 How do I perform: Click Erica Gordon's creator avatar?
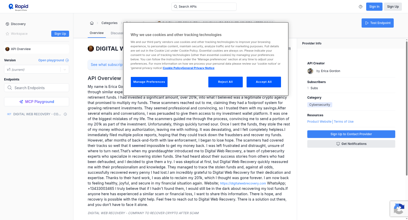pos(310,71)
